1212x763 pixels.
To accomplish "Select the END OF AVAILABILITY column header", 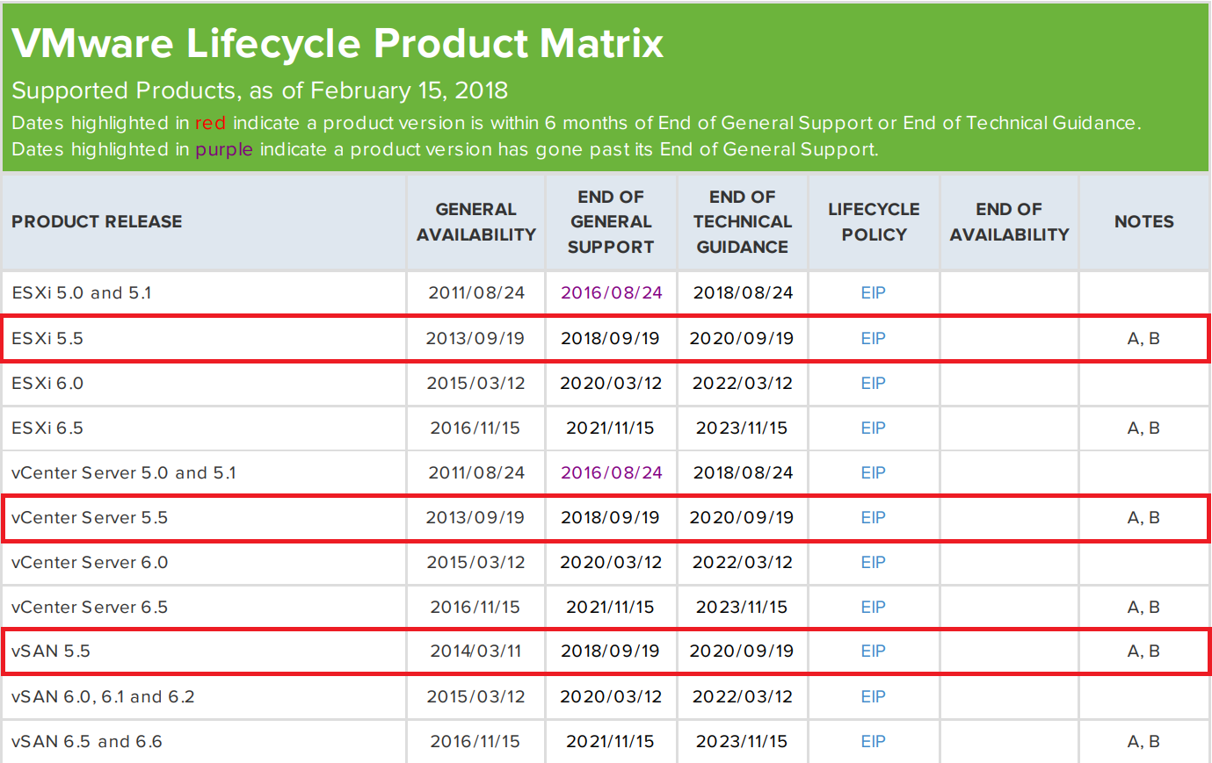I will click(x=1008, y=221).
